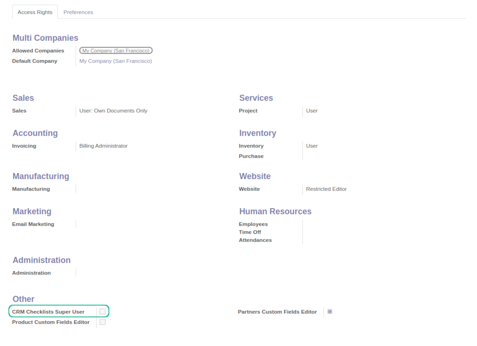Click the Inventory access value 'User'
Viewport: 477px width, 346px height.
tap(312, 146)
